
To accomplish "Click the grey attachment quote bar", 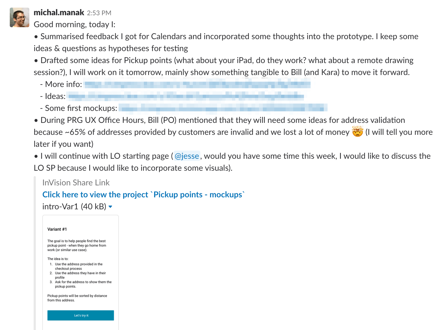I will pyautogui.click(x=35, y=253).
